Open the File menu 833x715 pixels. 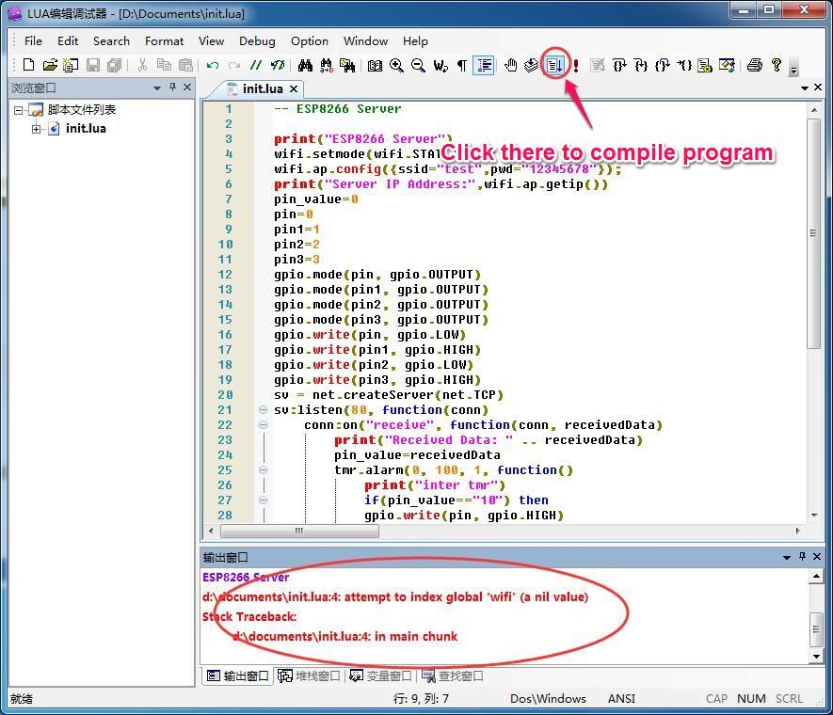tap(34, 40)
